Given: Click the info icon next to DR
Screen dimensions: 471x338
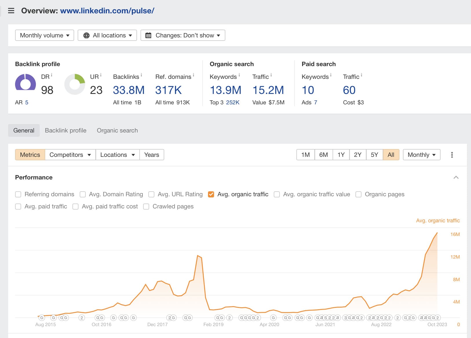Looking at the screenshot, I should coord(52,75).
